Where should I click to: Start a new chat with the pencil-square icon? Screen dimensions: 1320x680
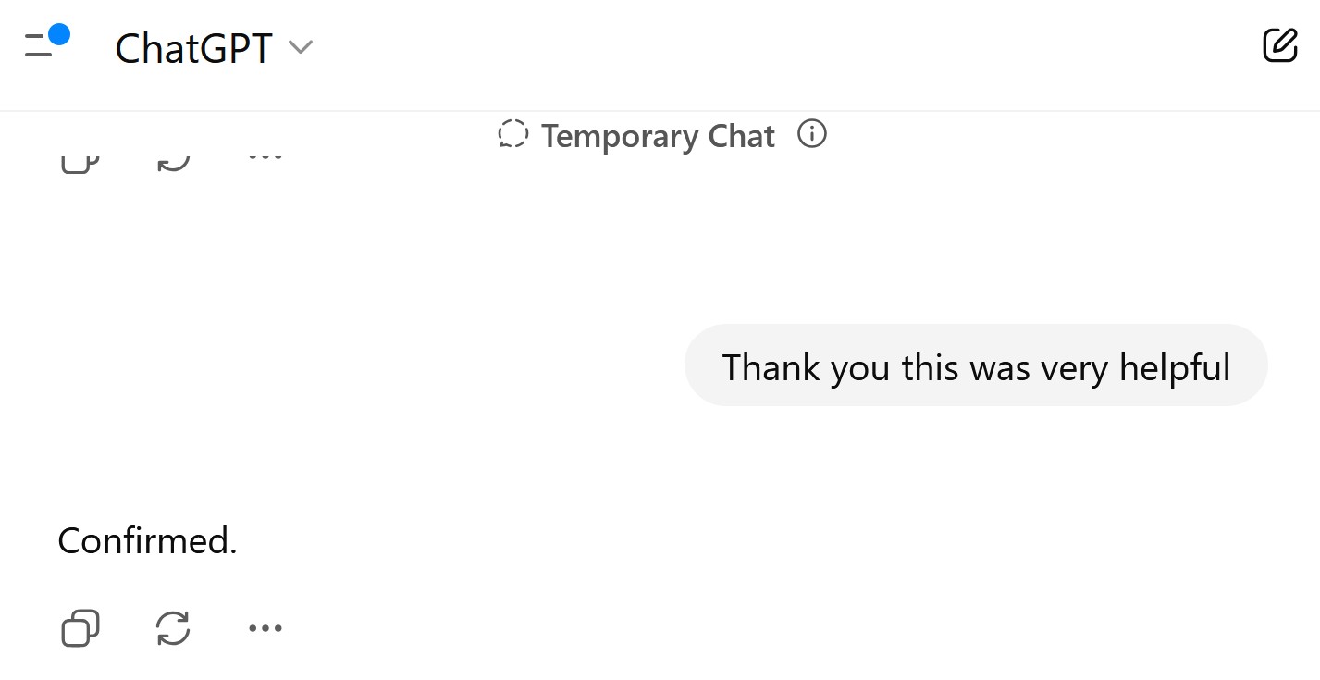pyautogui.click(x=1280, y=44)
